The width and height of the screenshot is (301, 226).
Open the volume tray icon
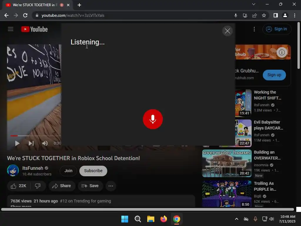coord(272,219)
